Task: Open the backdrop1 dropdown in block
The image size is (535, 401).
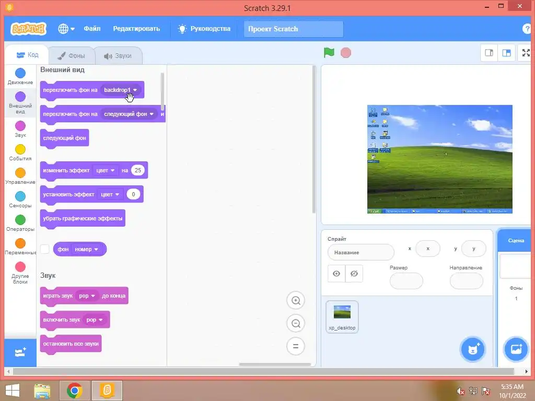Action: pyautogui.click(x=121, y=90)
